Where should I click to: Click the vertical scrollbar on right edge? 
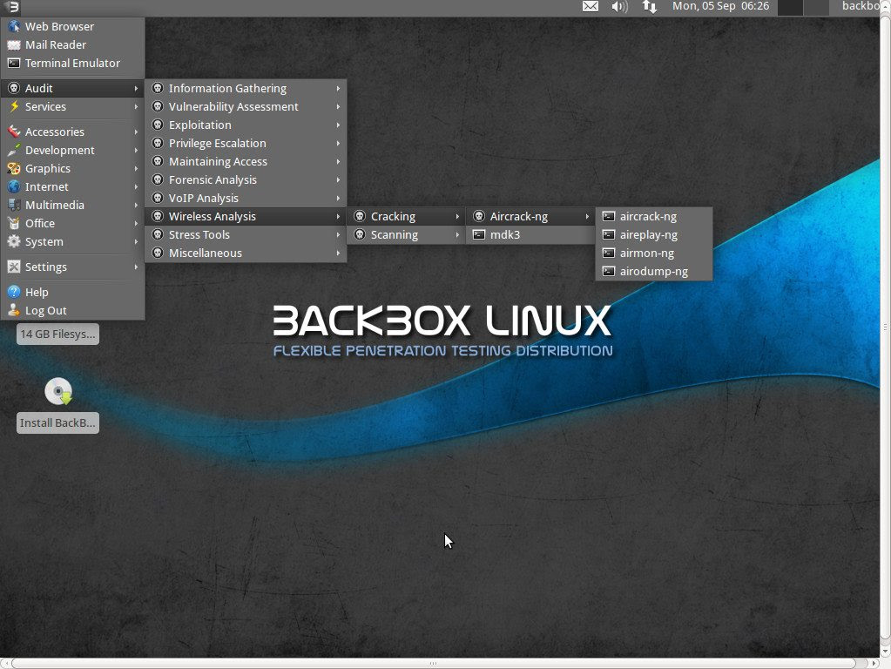[x=885, y=327]
